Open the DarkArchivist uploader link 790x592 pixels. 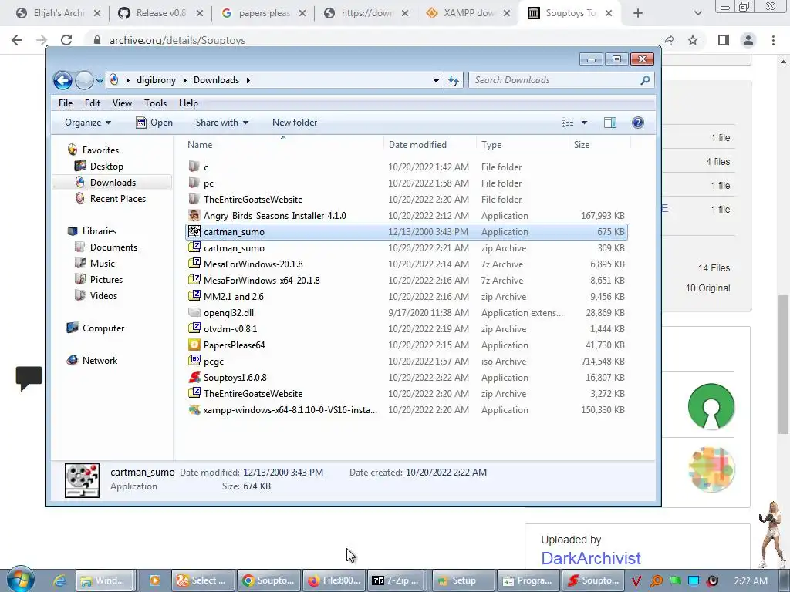(x=590, y=558)
